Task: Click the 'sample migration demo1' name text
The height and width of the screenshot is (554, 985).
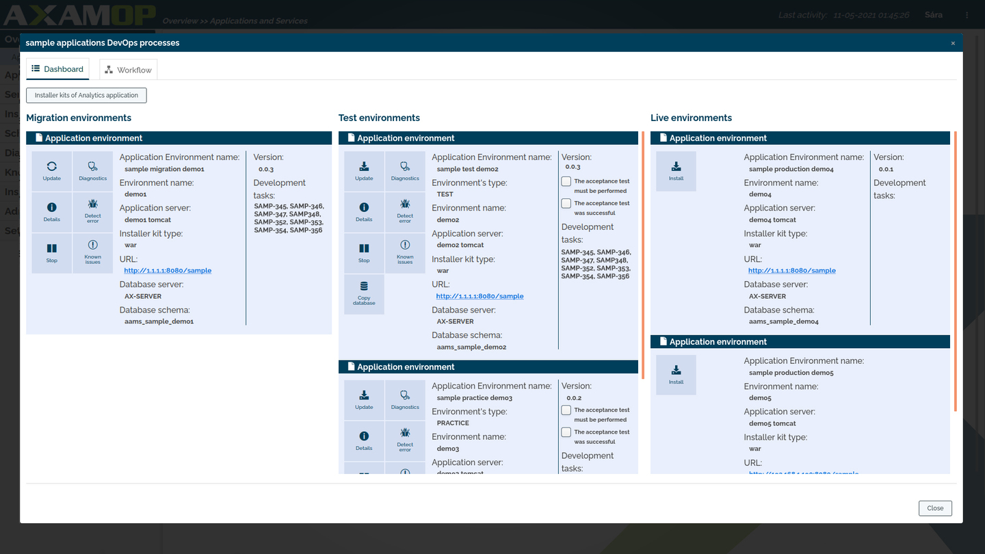Action: pyautogui.click(x=164, y=169)
